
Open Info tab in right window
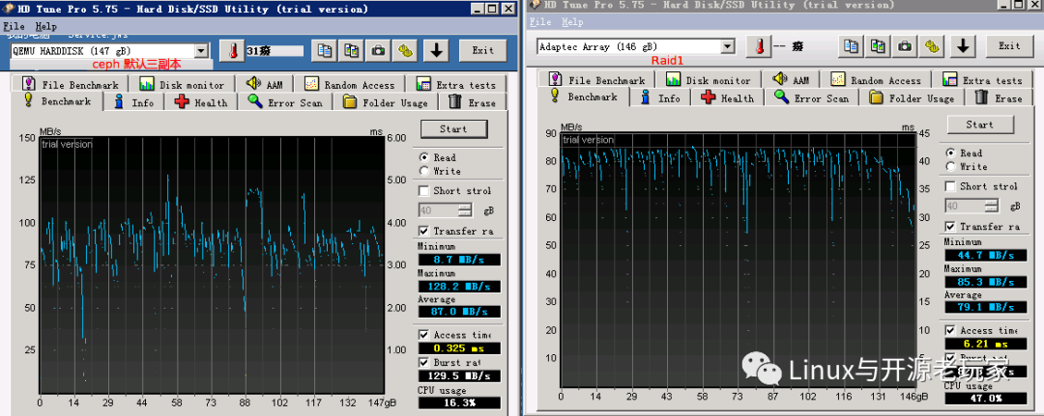tap(662, 97)
